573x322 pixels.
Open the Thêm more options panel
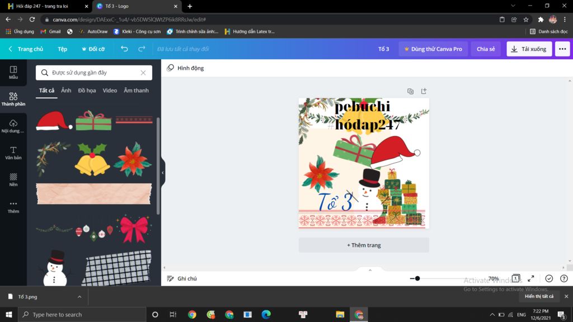click(13, 207)
